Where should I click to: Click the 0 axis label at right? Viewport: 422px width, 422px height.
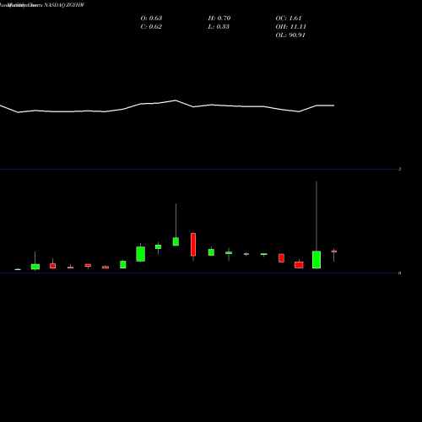399,273
